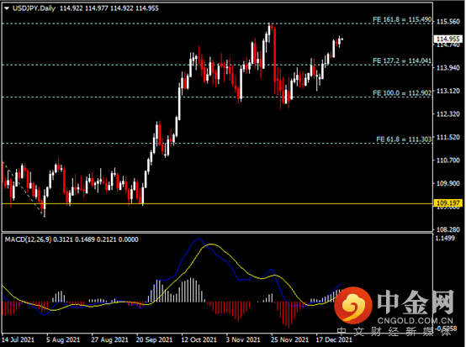Click the current price tag 114.955
Image resolution: width=466 pixels, height=347 pixels.
(448, 39)
